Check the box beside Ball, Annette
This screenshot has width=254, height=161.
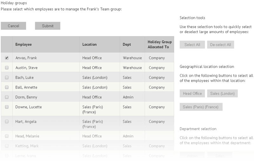coord(7,87)
